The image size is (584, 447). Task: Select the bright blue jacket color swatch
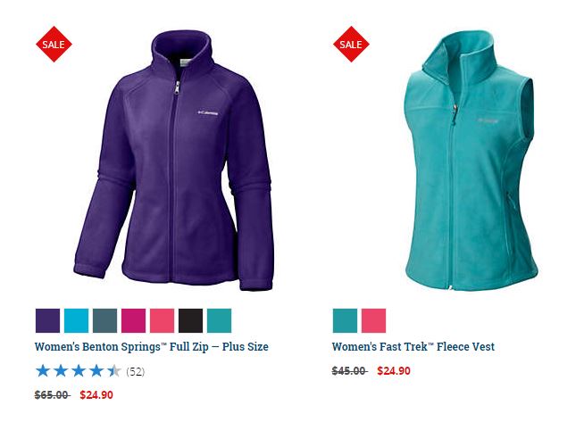pos(77,320)
